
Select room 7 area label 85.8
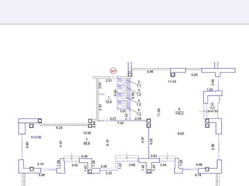tap(87, 144)
